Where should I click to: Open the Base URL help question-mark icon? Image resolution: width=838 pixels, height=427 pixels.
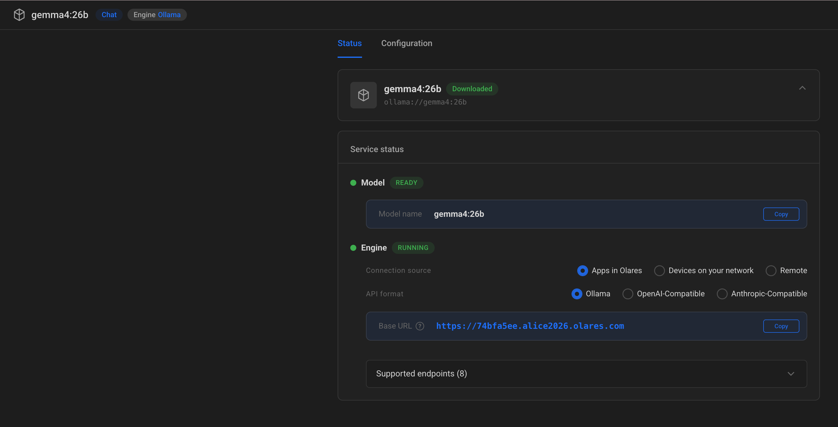click(x=420, y=326)
